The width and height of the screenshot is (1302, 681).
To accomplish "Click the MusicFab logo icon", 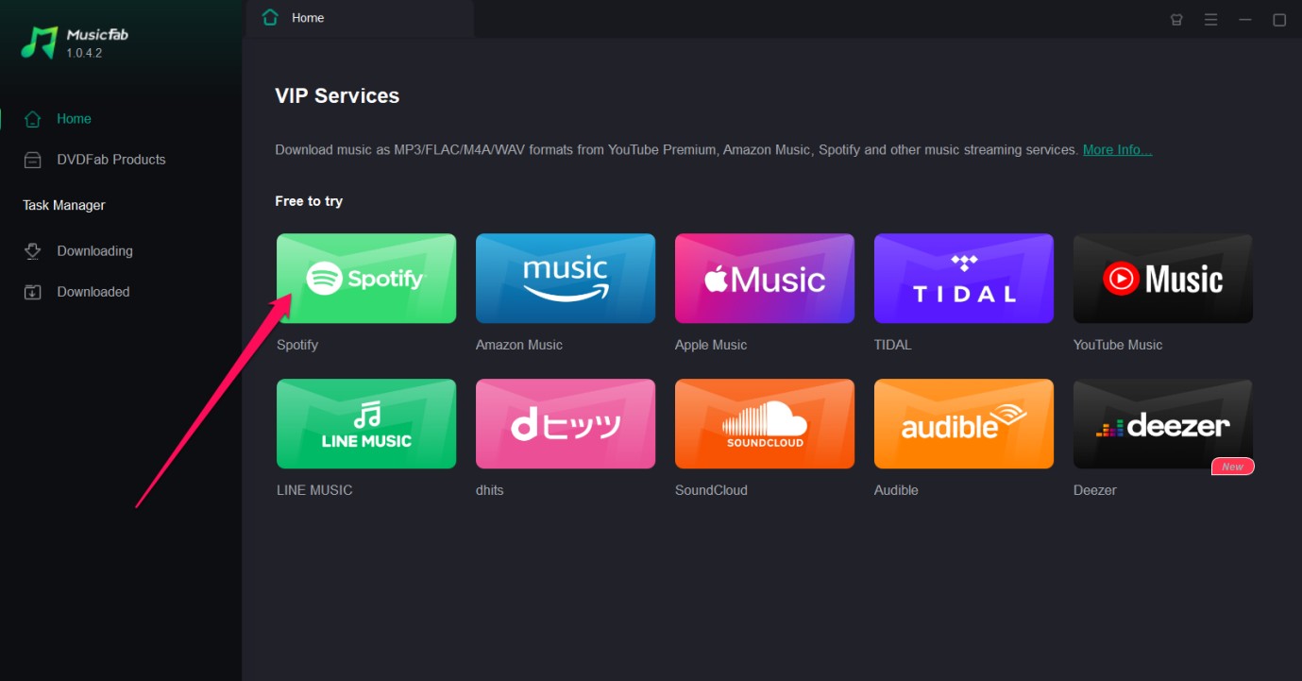I will pos(40,43).
